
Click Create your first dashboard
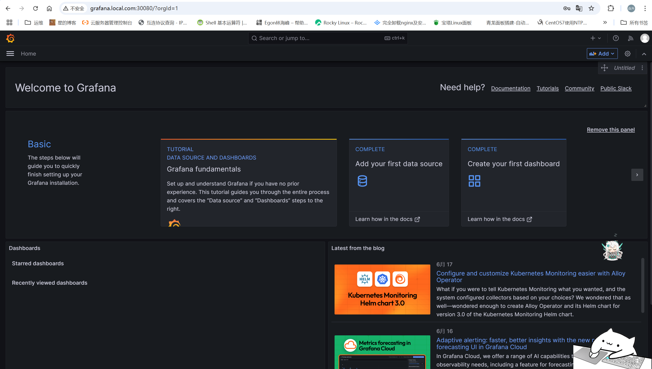(x=513, y=164)
